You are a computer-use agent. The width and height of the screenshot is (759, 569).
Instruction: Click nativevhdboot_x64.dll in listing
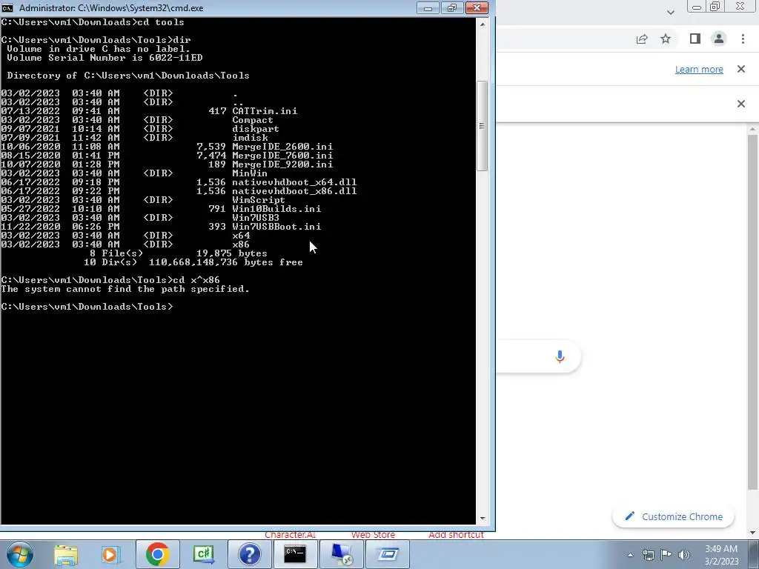[294, 182]
